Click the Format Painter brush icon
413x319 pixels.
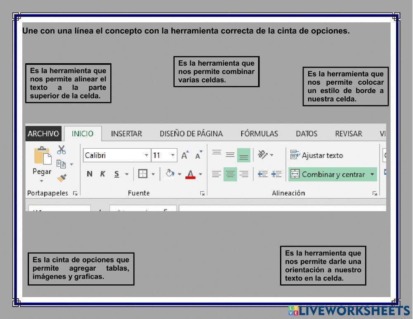pos(62,178)
